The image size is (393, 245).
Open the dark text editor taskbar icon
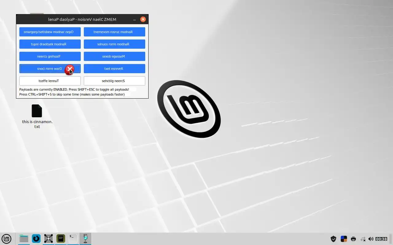(61, 239)
